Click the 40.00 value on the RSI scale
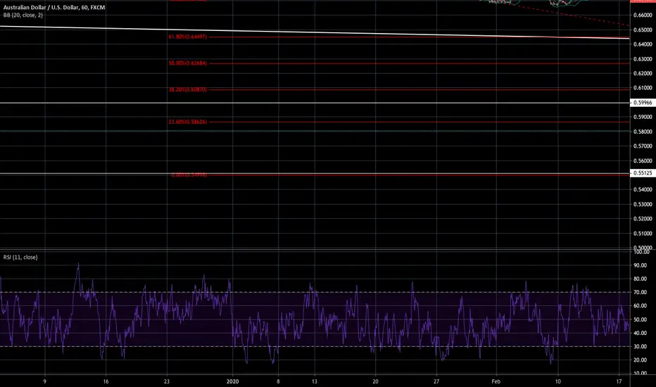The height and width of the screenshot is (387, 656). coord(641,333)
